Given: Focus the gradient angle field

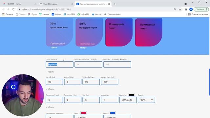Looking at the screenshot, I should 59,116.
